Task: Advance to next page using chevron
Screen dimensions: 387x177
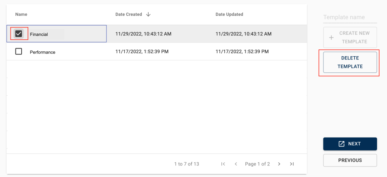Action: 279,164
